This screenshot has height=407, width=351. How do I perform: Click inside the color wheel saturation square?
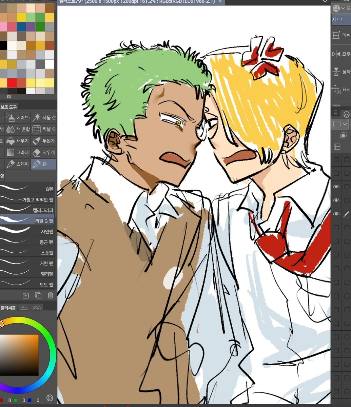pyautogui.click(x=19, y=355)
